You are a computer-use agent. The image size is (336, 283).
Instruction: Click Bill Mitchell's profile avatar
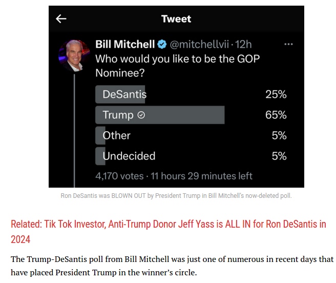click(74, 55)
